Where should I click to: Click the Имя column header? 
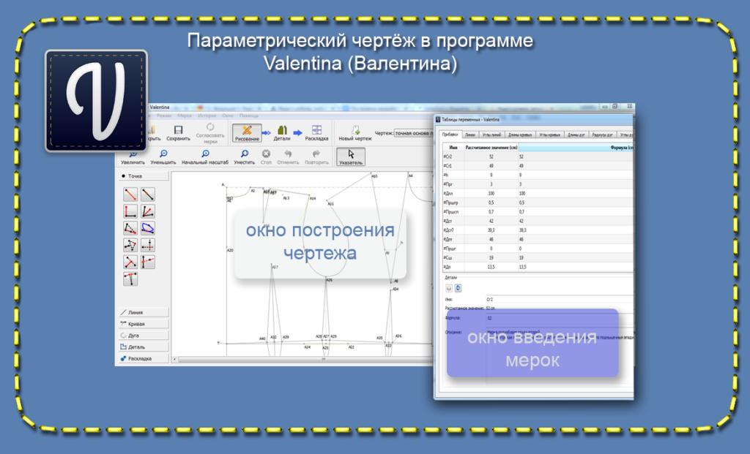(453, 148)
